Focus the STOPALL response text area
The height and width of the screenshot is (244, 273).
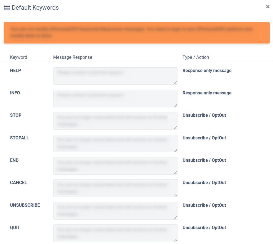pos(115,143)
